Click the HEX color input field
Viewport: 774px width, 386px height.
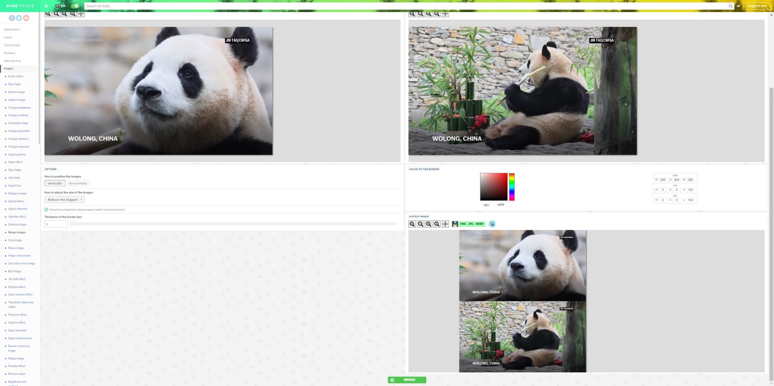click(x=501, y=205)
